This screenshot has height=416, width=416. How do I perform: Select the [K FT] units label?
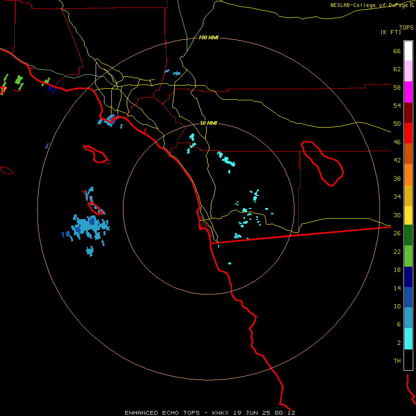tap(391, 32)
